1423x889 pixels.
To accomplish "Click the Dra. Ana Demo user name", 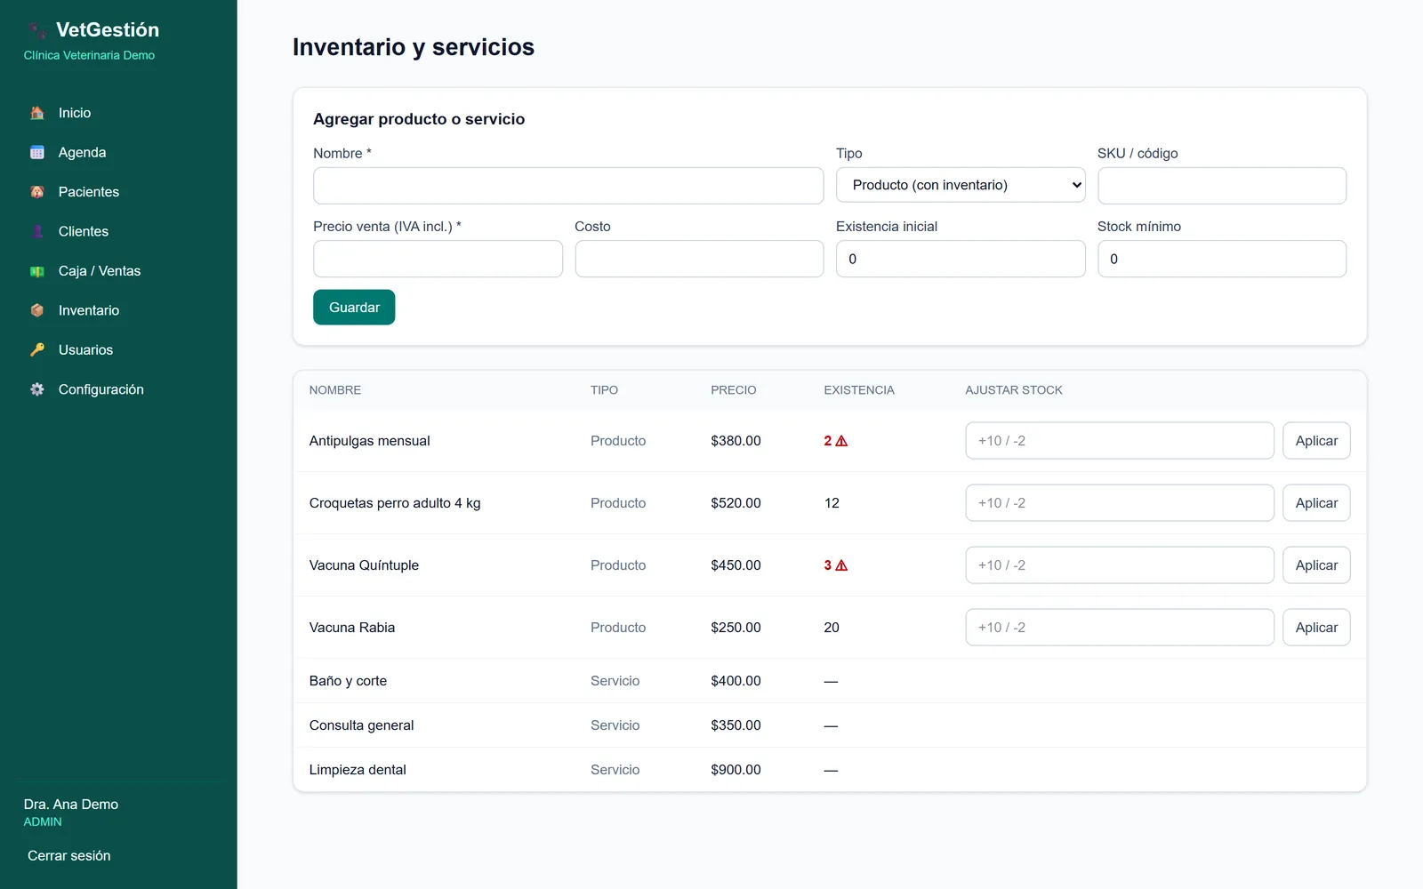I will point(71,805).
